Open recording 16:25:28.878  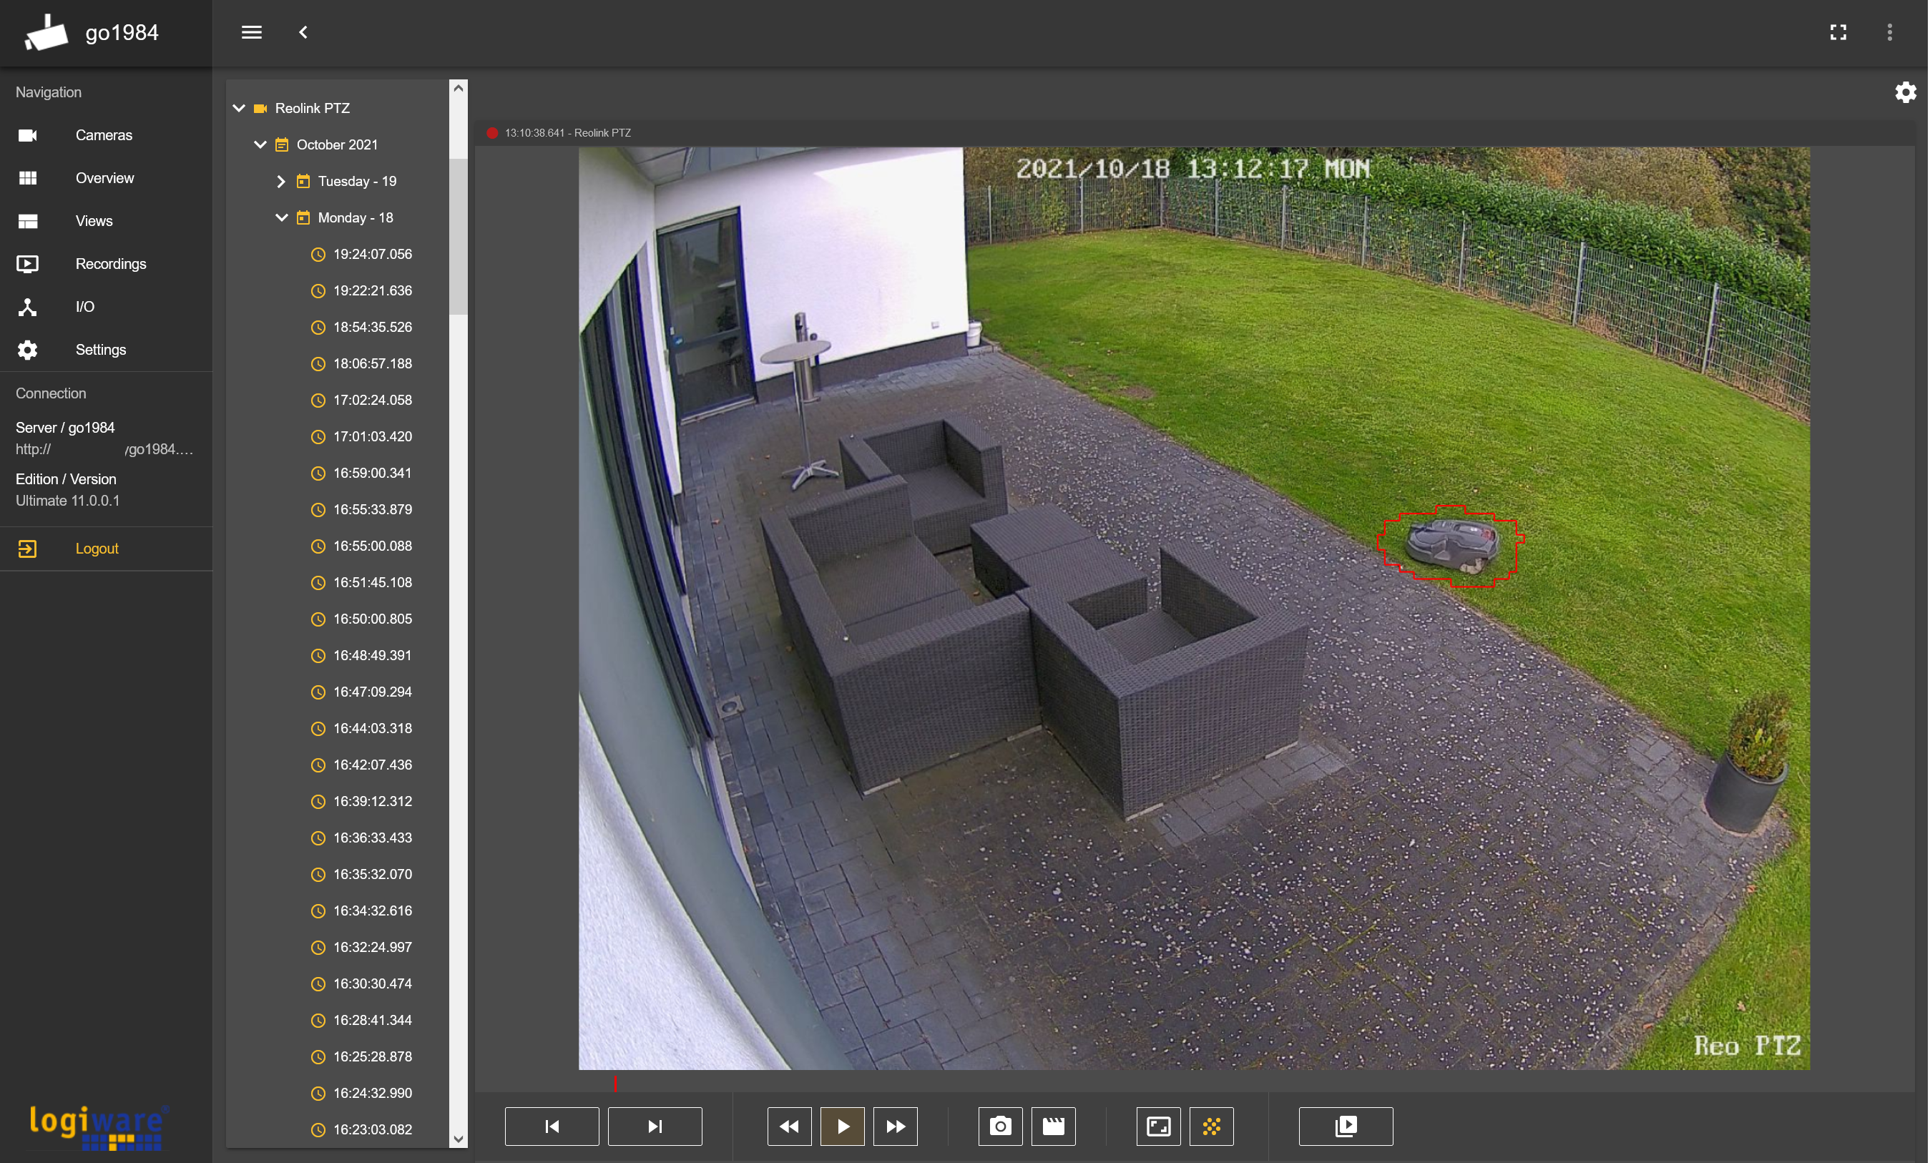[372, 1056]
